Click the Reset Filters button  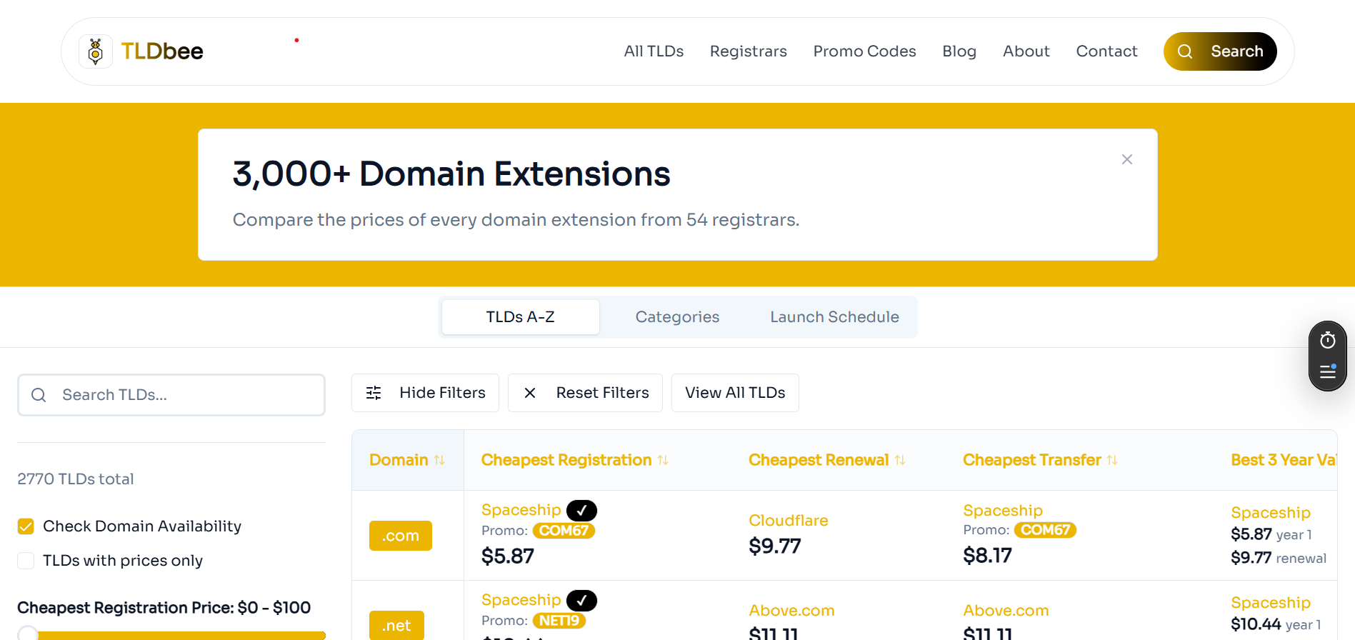tap(585, 393)
